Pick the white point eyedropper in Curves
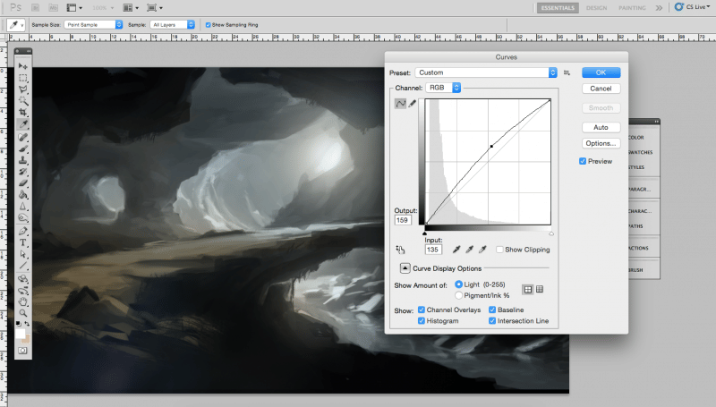 tap(483, 250)
